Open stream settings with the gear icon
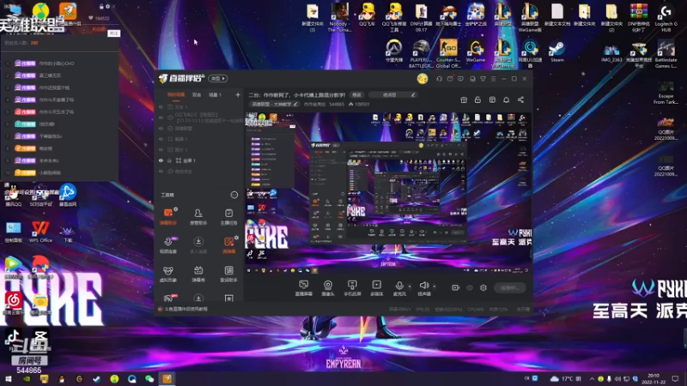The image size is (687, 386). (x=483, y=287)
